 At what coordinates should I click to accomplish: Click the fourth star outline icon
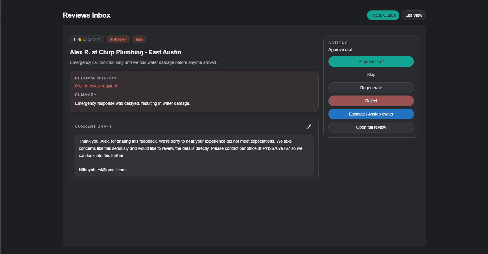94,39
